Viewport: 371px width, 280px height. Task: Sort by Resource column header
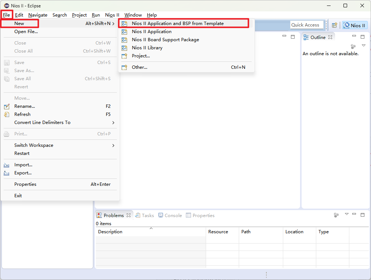222,232
